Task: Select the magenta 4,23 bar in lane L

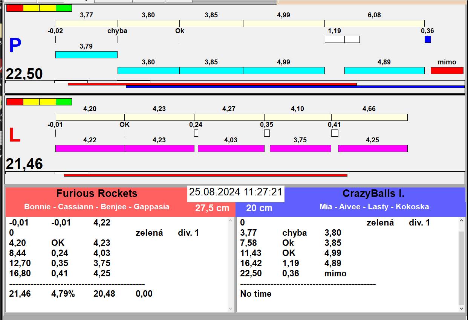Action: click(x=159, y=148)
